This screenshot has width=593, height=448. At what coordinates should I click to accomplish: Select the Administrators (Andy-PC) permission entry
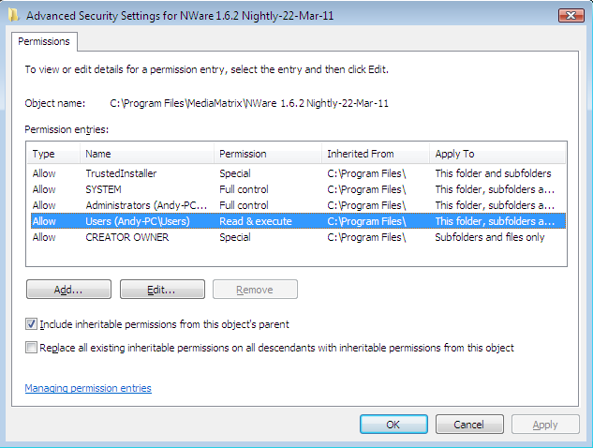(298, 205)
